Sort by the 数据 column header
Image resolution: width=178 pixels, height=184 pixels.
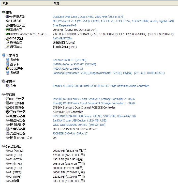(x=114, y=3)
